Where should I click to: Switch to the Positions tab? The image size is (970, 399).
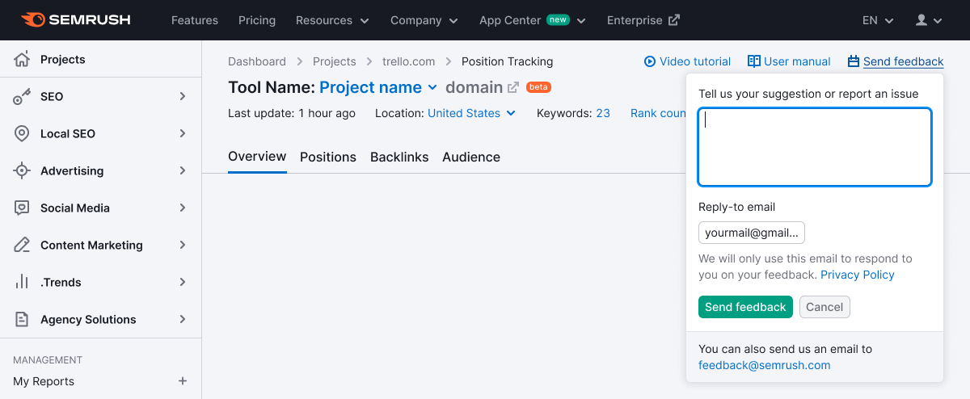point(328,157)
